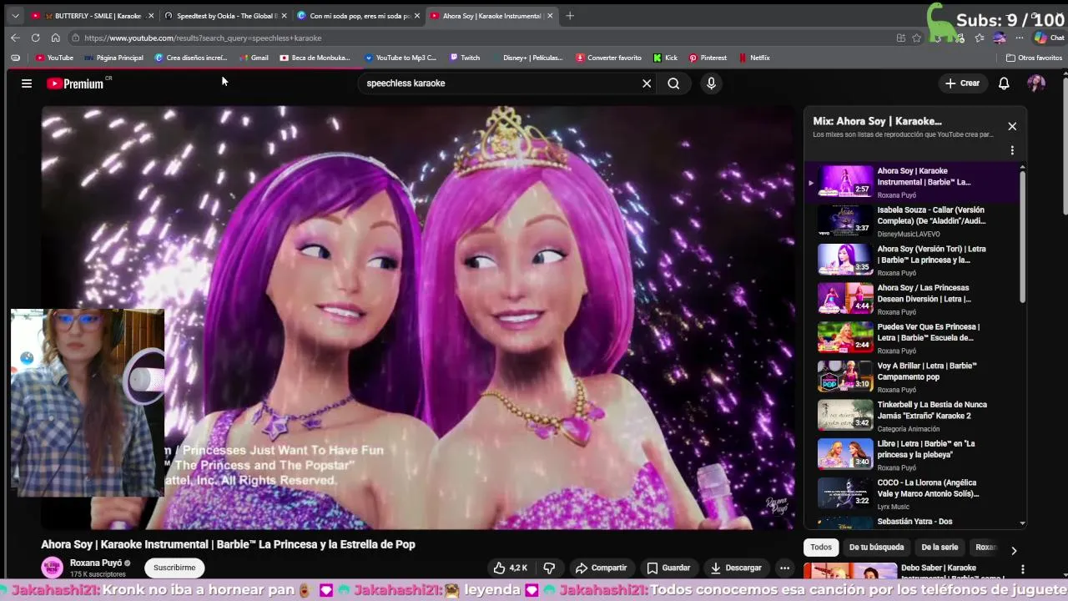
Task: Switch to Speedtest by Ookla tab
Action: [x=225, y=16]
